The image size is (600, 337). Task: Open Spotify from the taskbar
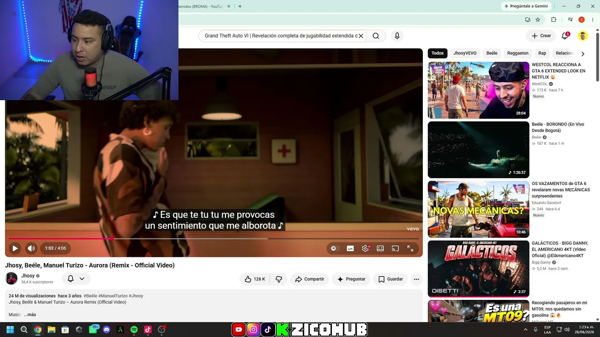(x=134, y=330)
